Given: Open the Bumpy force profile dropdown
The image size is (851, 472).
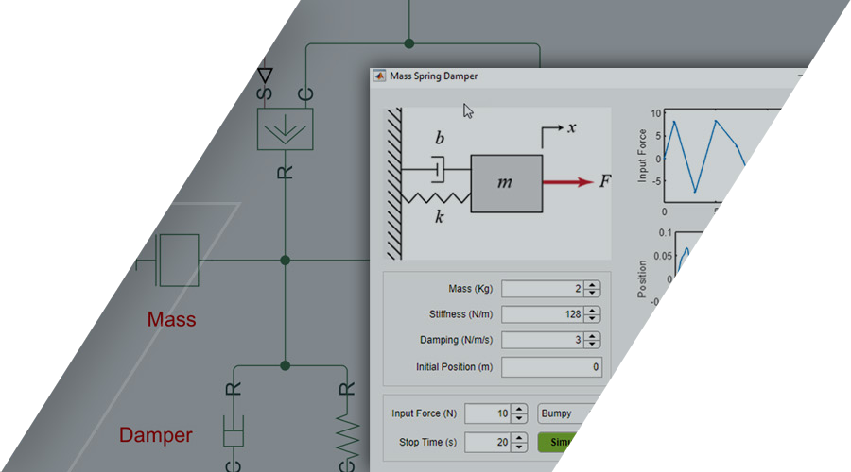Looking at the screenshot, I should 564,413.
